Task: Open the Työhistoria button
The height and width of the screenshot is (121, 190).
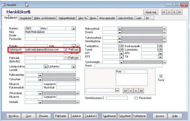Action: [139, 116]
